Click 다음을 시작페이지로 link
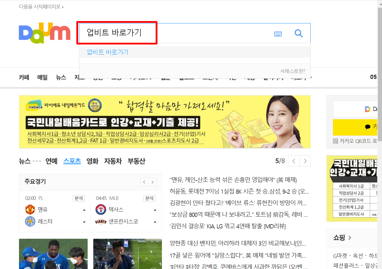Screen dimensions: 382x269 point(41,7)
